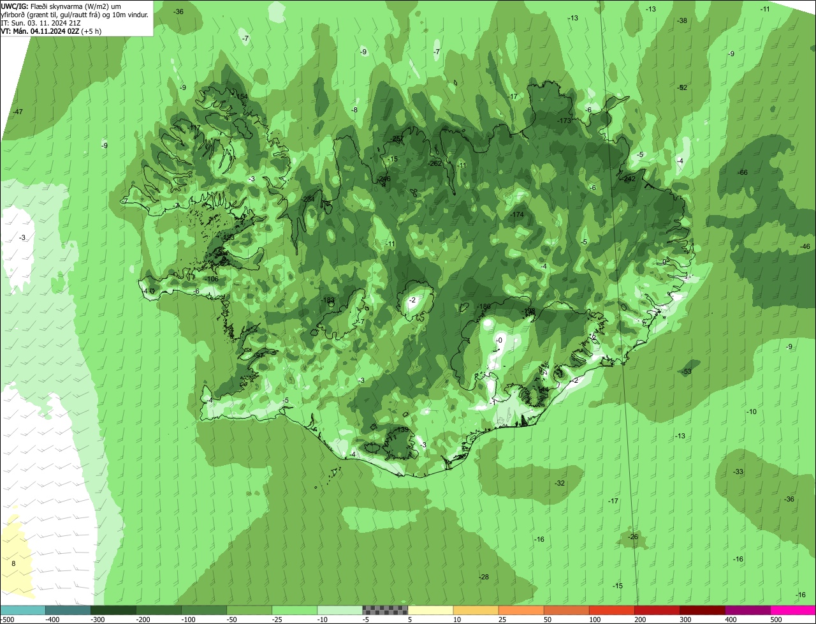Screen dimensions: 816x624
Task: Click the '-154' value on the map
Action: point(241,96)
